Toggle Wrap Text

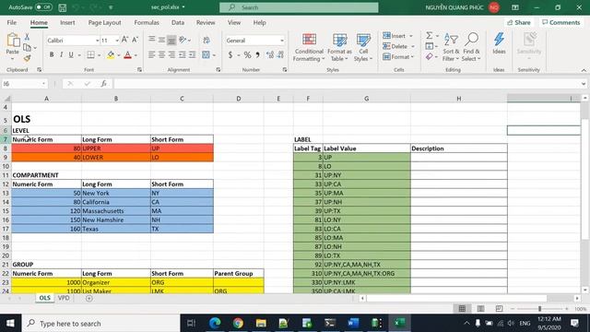(x=206, y=40)
